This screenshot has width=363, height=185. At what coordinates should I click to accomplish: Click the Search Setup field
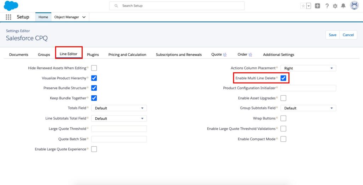click(x=177, y=6)
